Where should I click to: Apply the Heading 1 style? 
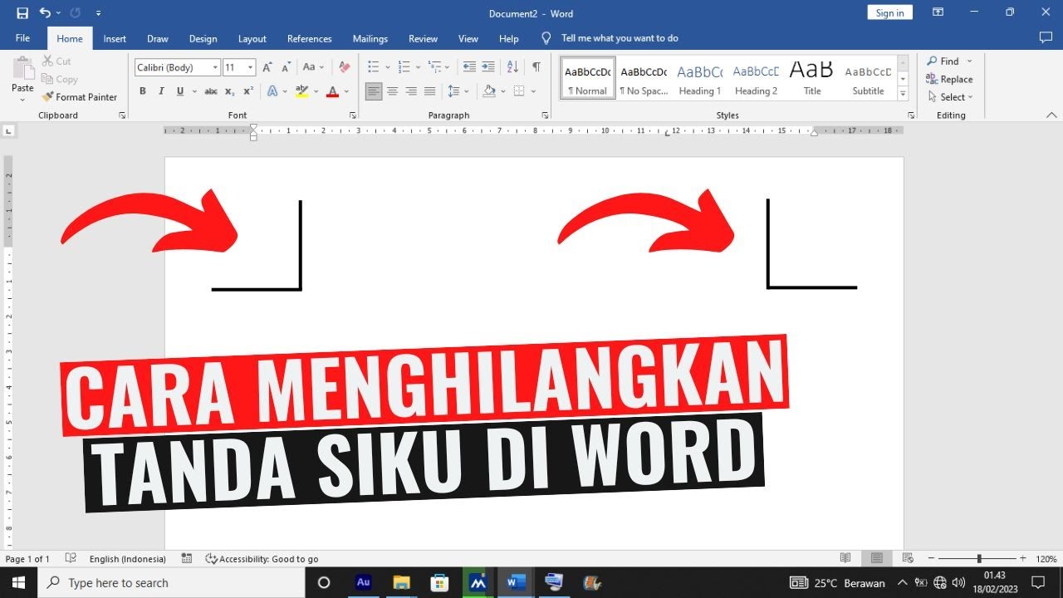pos(700,79)
